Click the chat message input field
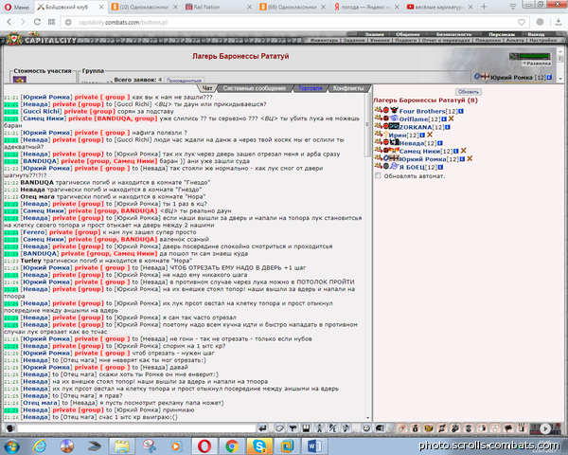Viewport: 568px width, 455px height. tap(136, 428)
